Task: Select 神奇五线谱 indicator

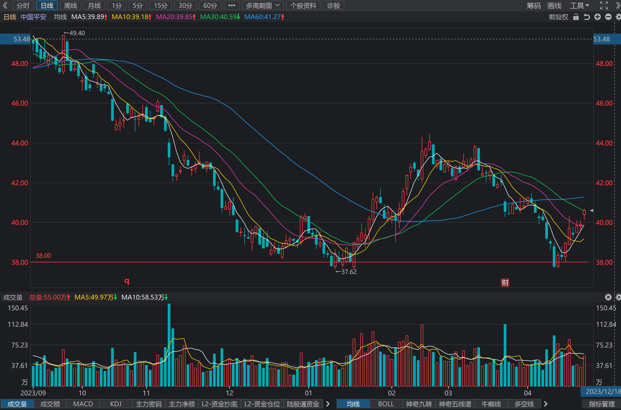Action: pos(455,404)
